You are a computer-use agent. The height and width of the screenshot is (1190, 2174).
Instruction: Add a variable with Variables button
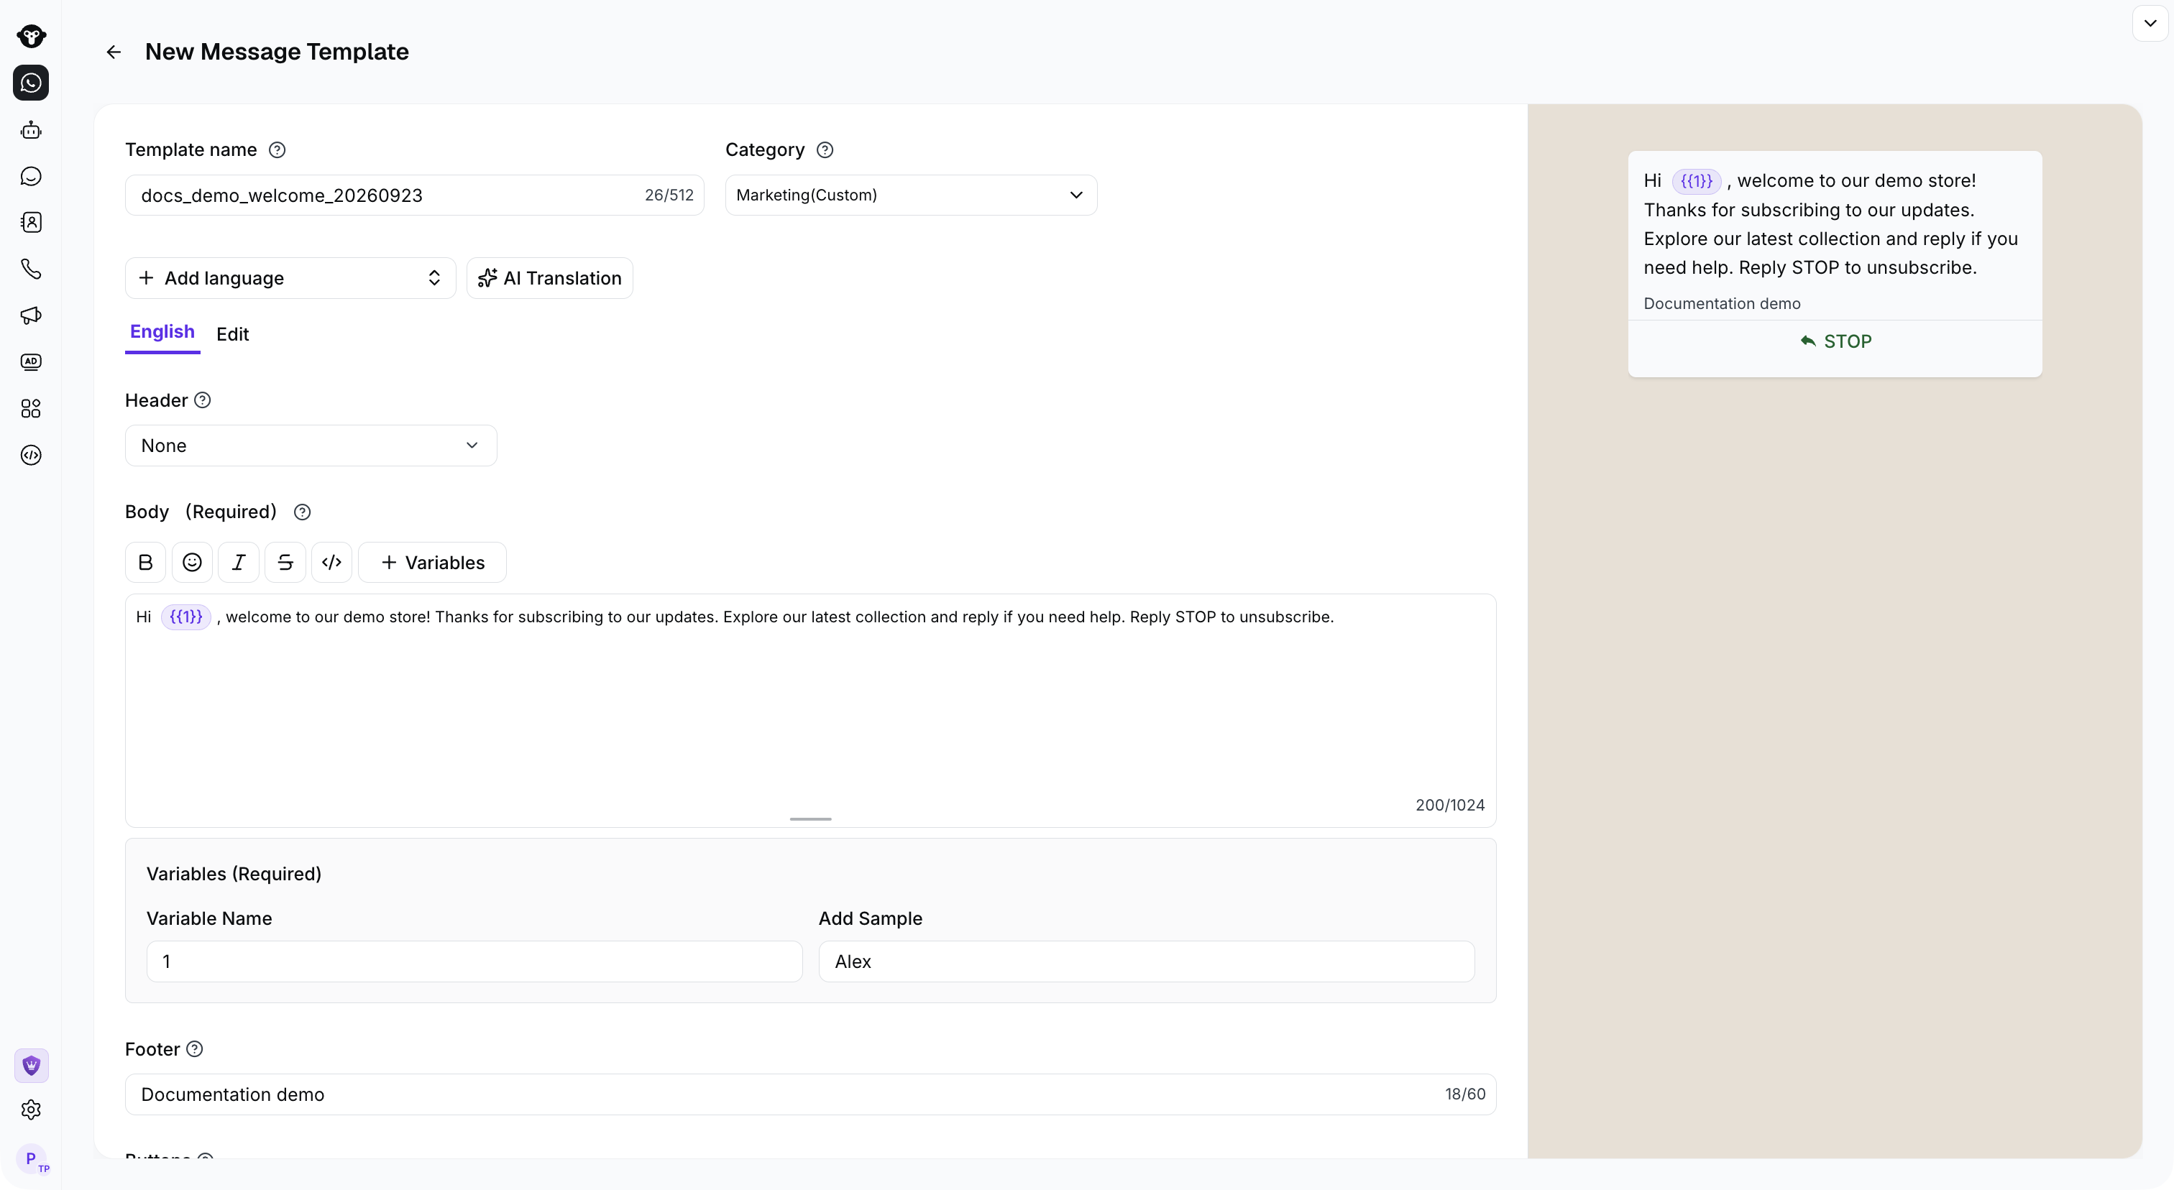tap(432, 563)
